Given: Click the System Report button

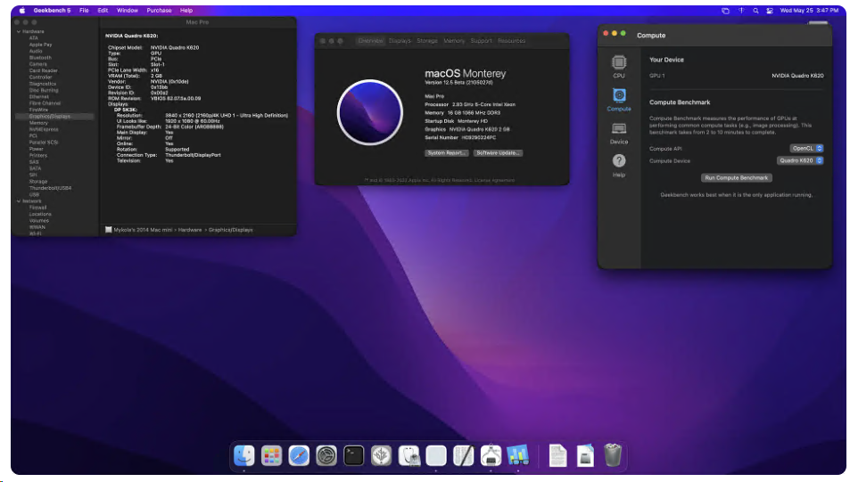Looking at the screenshot, I should 447,153.
